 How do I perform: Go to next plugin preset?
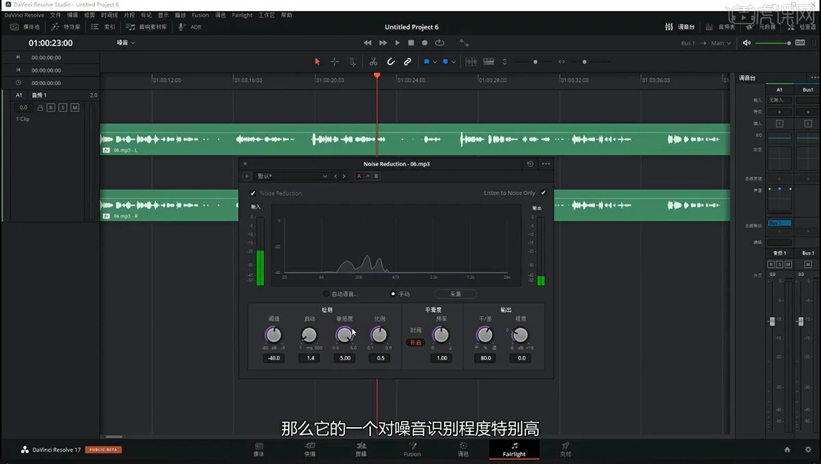[345, 176]
